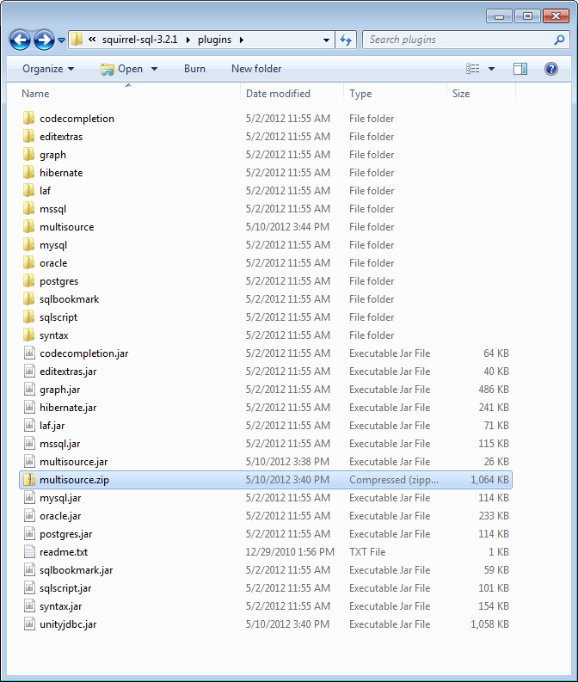Sort files by Size column header
The image size is (578, 682).
461,94
